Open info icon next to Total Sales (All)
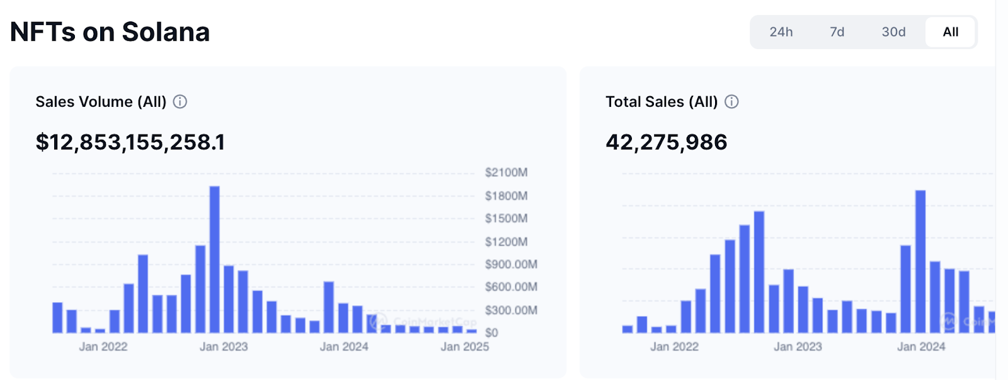Image resolution: width=1008 pixels, height=380 pixels. (x=731, y=102)
